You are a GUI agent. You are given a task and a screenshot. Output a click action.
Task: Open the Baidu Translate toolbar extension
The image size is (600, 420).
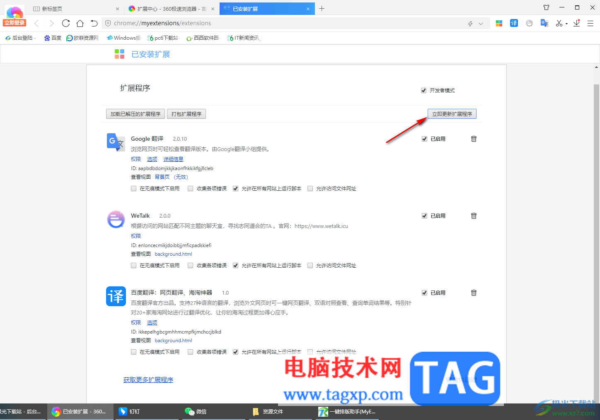tap(514, 23)
